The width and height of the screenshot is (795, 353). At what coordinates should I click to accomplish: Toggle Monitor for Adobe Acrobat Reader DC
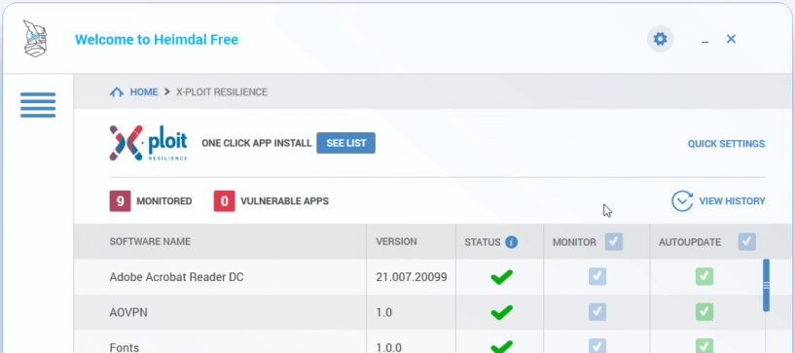coord(597,276)
